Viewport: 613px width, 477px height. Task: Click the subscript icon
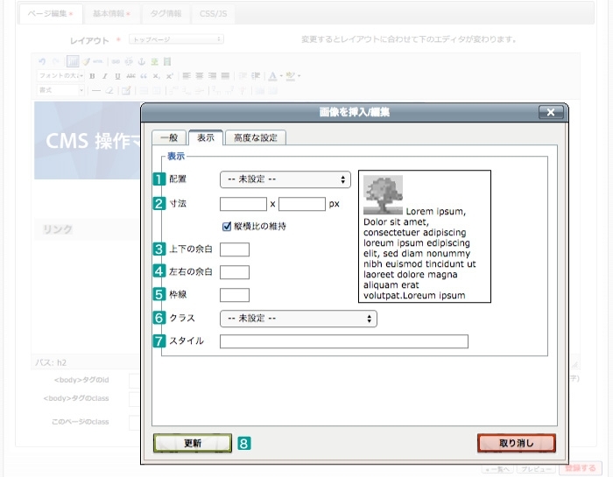point(157,76)
